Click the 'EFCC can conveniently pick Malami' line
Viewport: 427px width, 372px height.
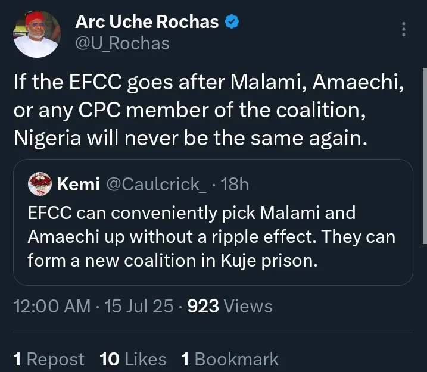click(192, 213)
